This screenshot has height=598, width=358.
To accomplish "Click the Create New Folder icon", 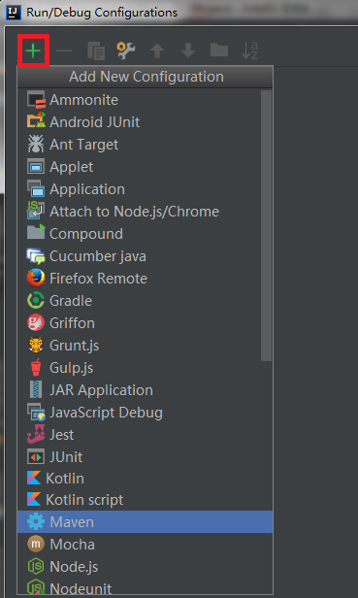I will (x=219, y=50).
